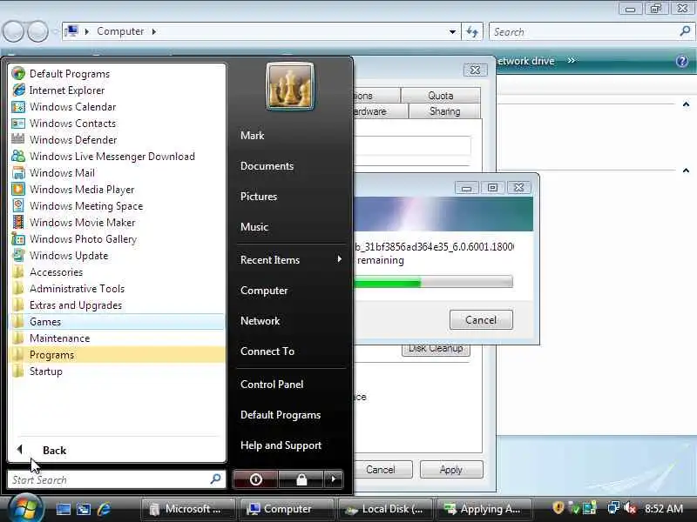This screenshot has height=522, width=697.
Task: Cancel the file progress dialog
Action: [x=481, y=320]
